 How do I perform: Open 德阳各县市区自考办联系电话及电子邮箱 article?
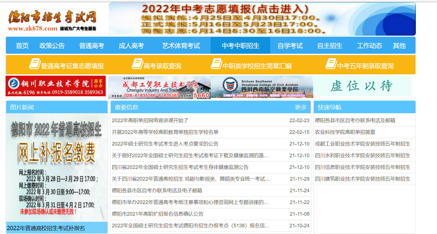point(157,191)
